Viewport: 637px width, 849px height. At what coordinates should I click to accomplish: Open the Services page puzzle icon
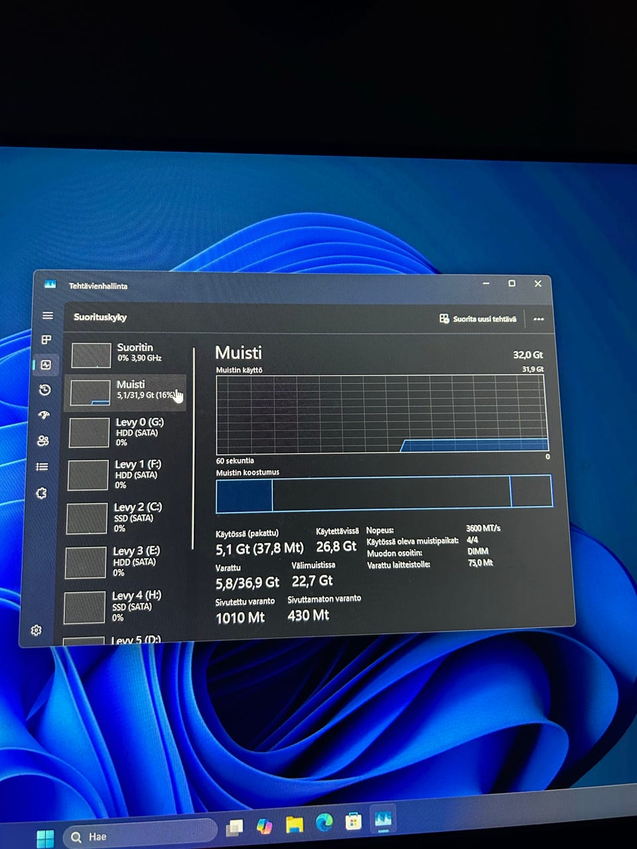pos(41,493)
